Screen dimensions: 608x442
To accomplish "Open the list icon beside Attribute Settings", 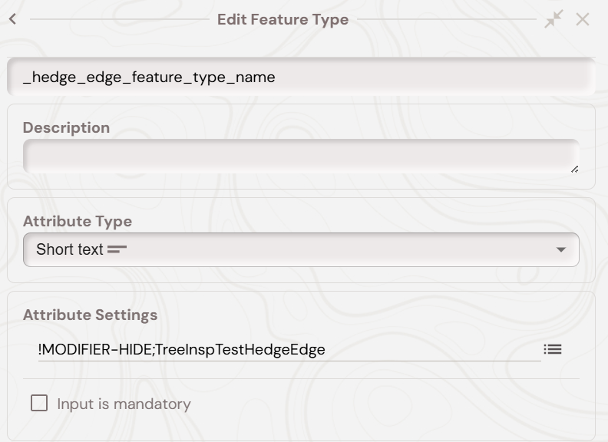I will coord(553,349).
